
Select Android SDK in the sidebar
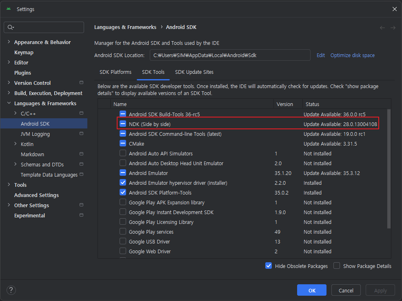click(44, 124)
